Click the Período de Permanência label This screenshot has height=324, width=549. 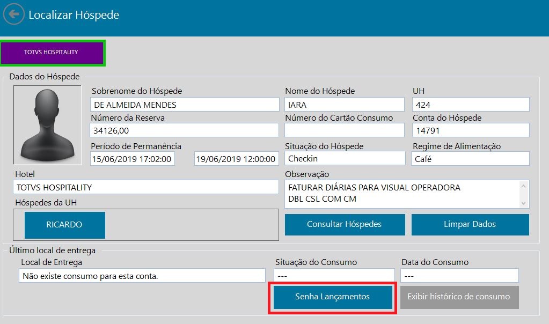(x=136, y=146)
